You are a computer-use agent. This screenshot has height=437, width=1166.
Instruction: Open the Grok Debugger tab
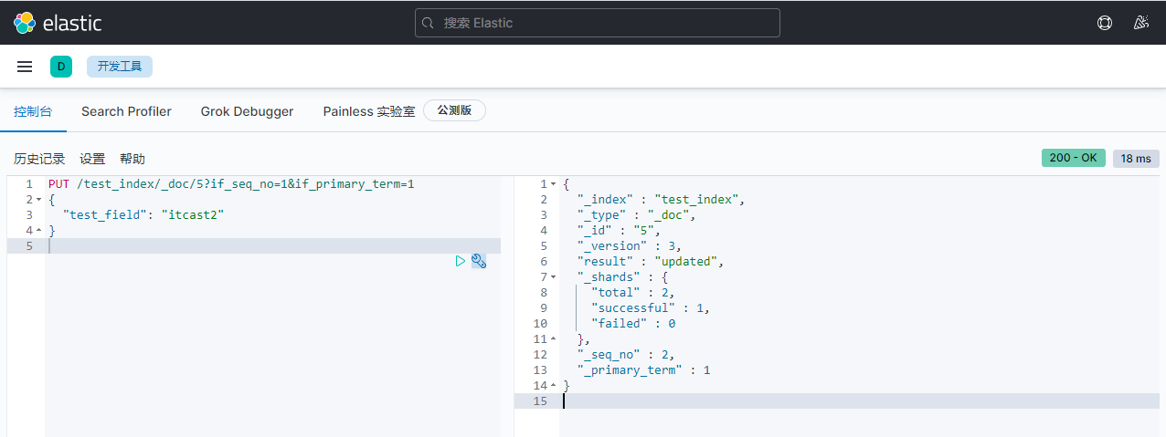point(247,111)
